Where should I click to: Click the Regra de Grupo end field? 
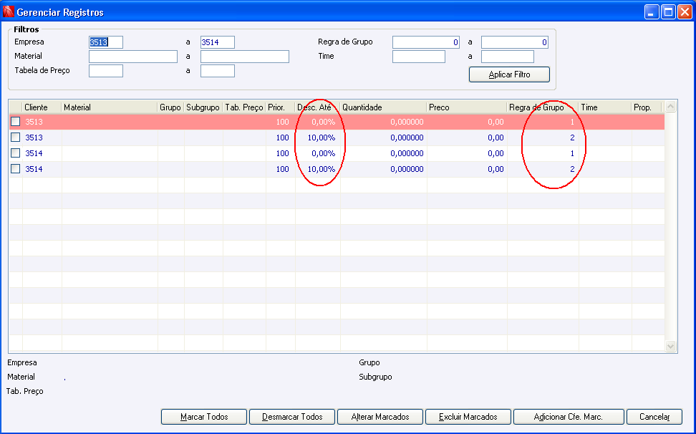[x=515, y=42]
